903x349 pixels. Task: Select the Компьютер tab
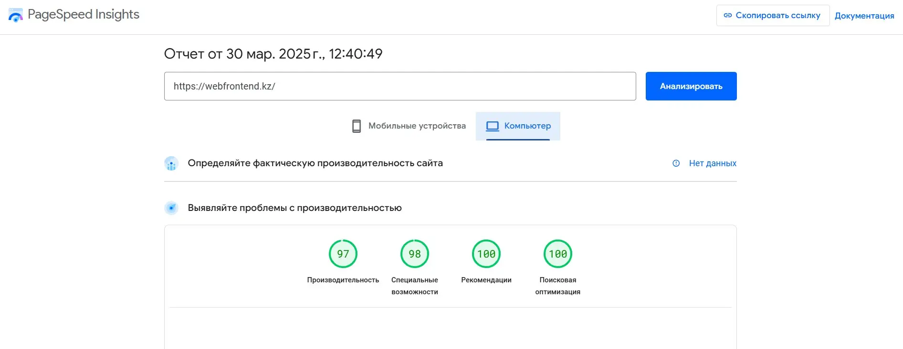518,126
